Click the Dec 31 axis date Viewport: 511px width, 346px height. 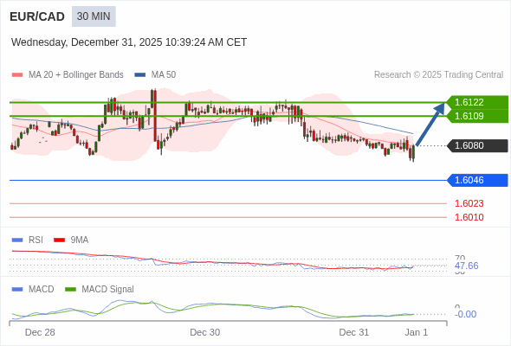(x=354, y=332)
